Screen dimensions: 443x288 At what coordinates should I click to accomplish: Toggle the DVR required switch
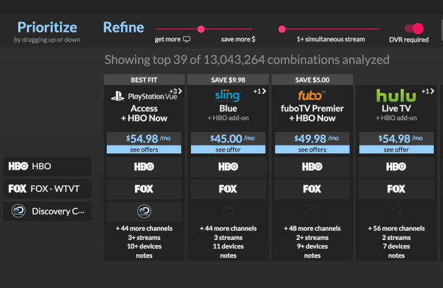pyautogui.click(x=414, y=29)
